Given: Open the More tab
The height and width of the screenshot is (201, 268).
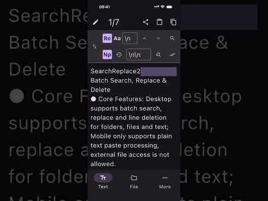Looking at the screenshot, I should [x=165, y=181].
